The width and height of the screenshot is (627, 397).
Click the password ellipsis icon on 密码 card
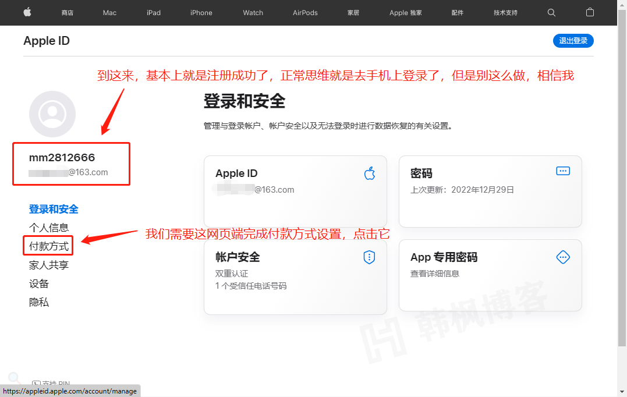562,171
